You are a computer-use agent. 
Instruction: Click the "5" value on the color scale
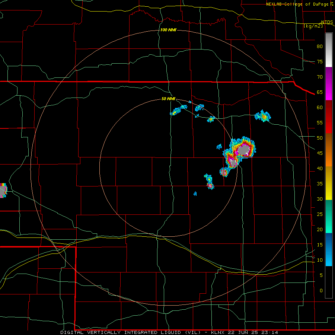tap(321, 275)
